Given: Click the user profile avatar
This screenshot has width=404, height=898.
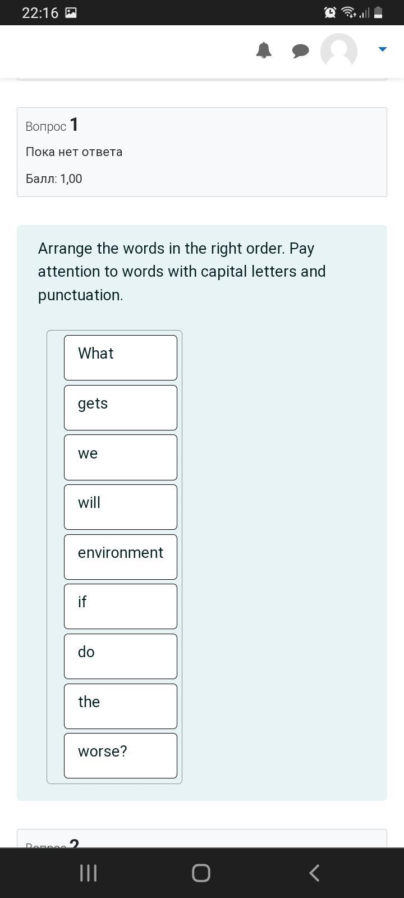Looking at the screenshot, I should click(339, 51).
